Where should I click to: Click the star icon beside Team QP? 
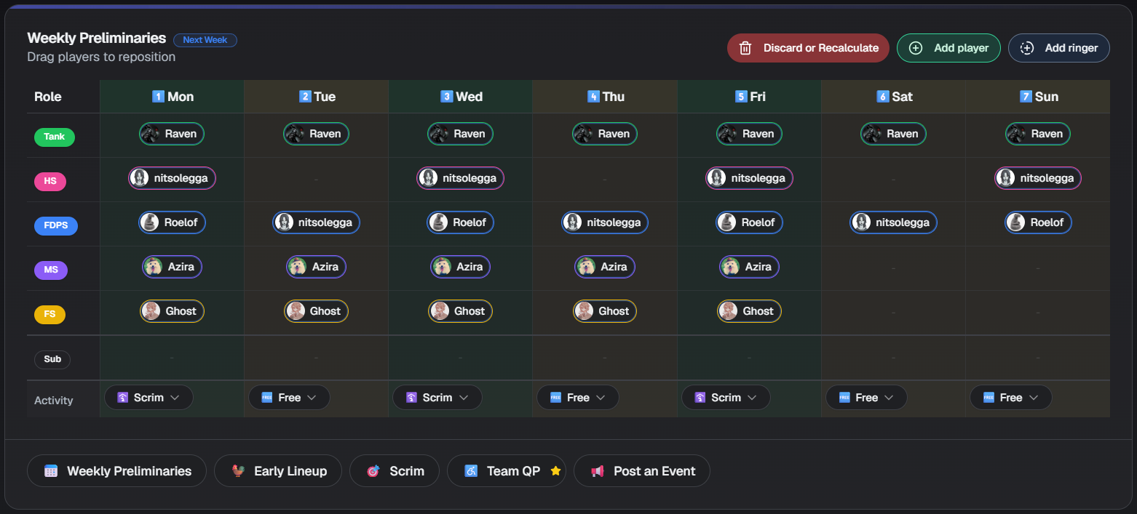(555, 470)
